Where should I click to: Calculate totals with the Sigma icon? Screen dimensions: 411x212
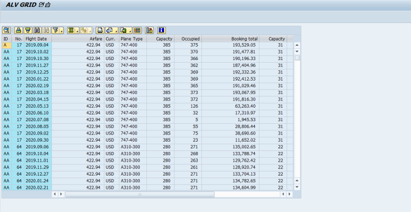(x=71, y=30)
